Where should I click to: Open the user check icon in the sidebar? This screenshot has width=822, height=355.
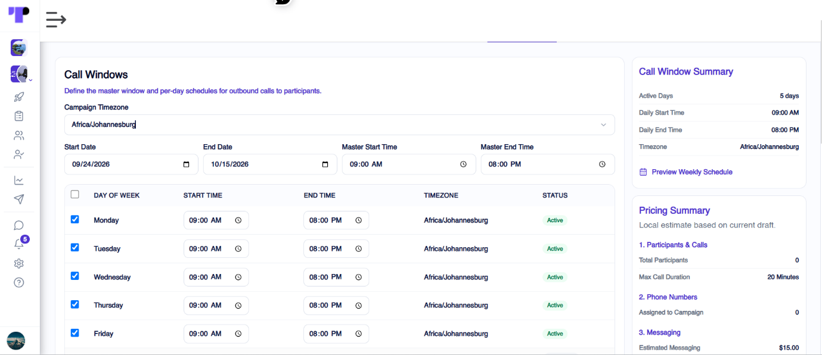19,154
